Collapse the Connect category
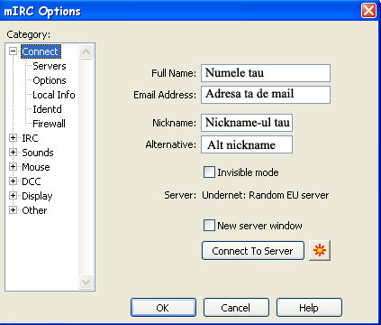Viewport: 381px width, 325px height. (x=13, y=51)
